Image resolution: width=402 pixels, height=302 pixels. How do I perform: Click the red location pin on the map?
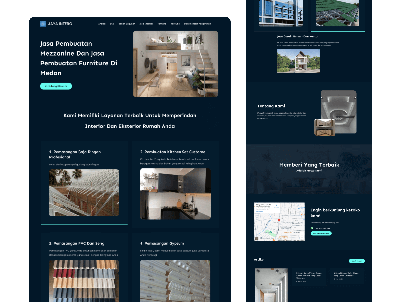pyautogui.click(x=279, y=220)
